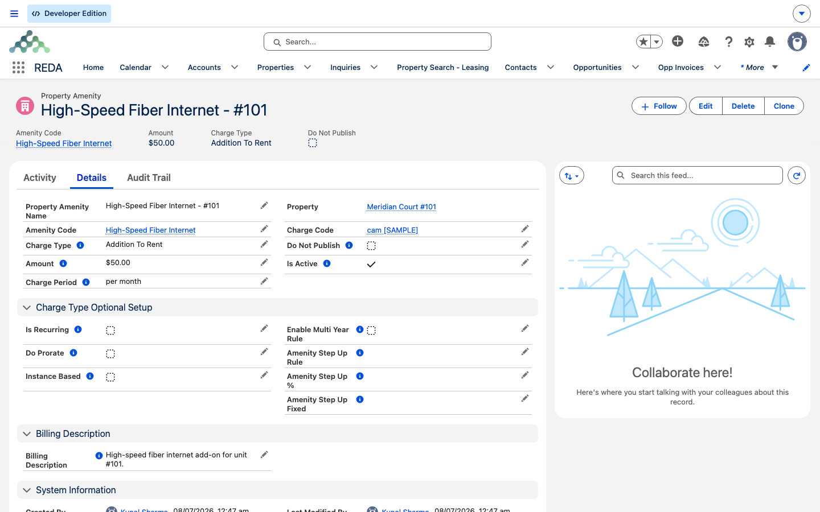Open the Meridian Court #101 property link
This screenshot has width=820, height=512.
tap(401, 207)
